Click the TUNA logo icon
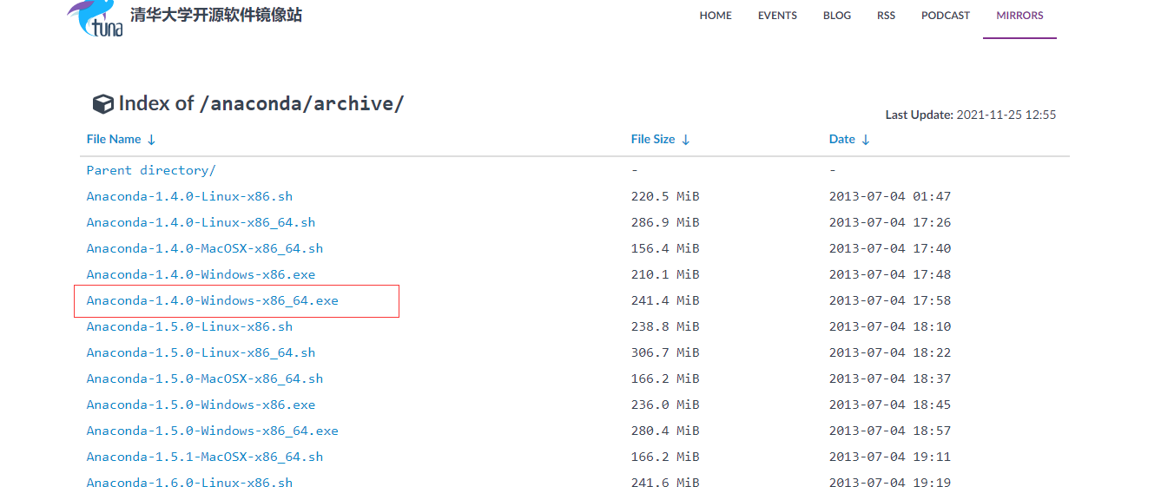Image resolution: width=1161 pixels, height=487 pixels. coord(96,18)
